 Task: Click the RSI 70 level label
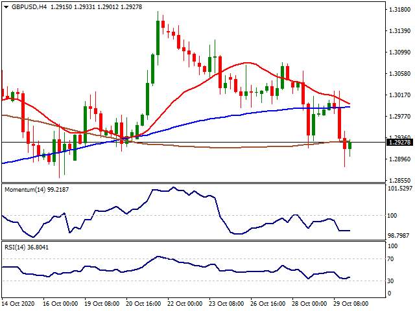coord(390,259)
